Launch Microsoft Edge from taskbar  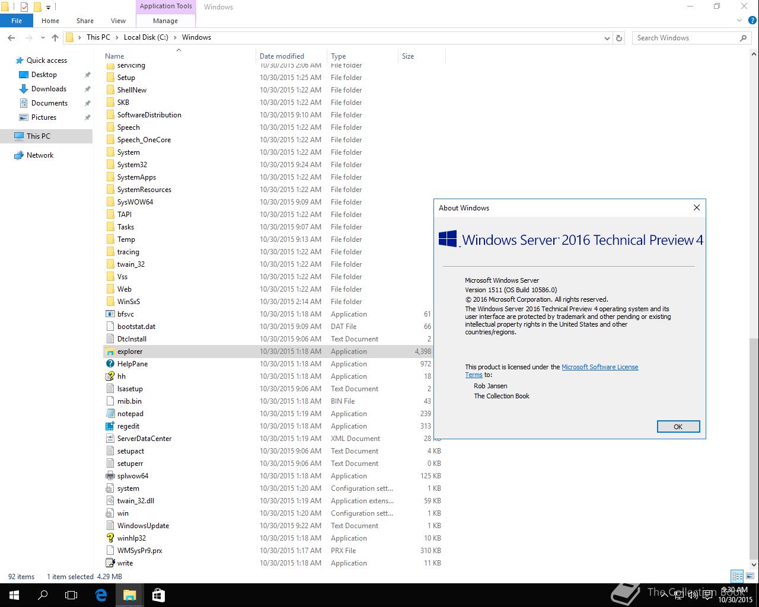pyautogui.click(x=101, y=595)
